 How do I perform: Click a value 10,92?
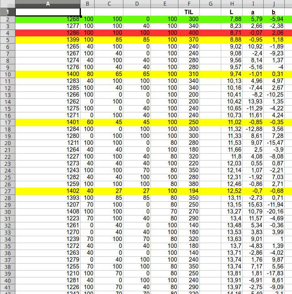(253, 47)
